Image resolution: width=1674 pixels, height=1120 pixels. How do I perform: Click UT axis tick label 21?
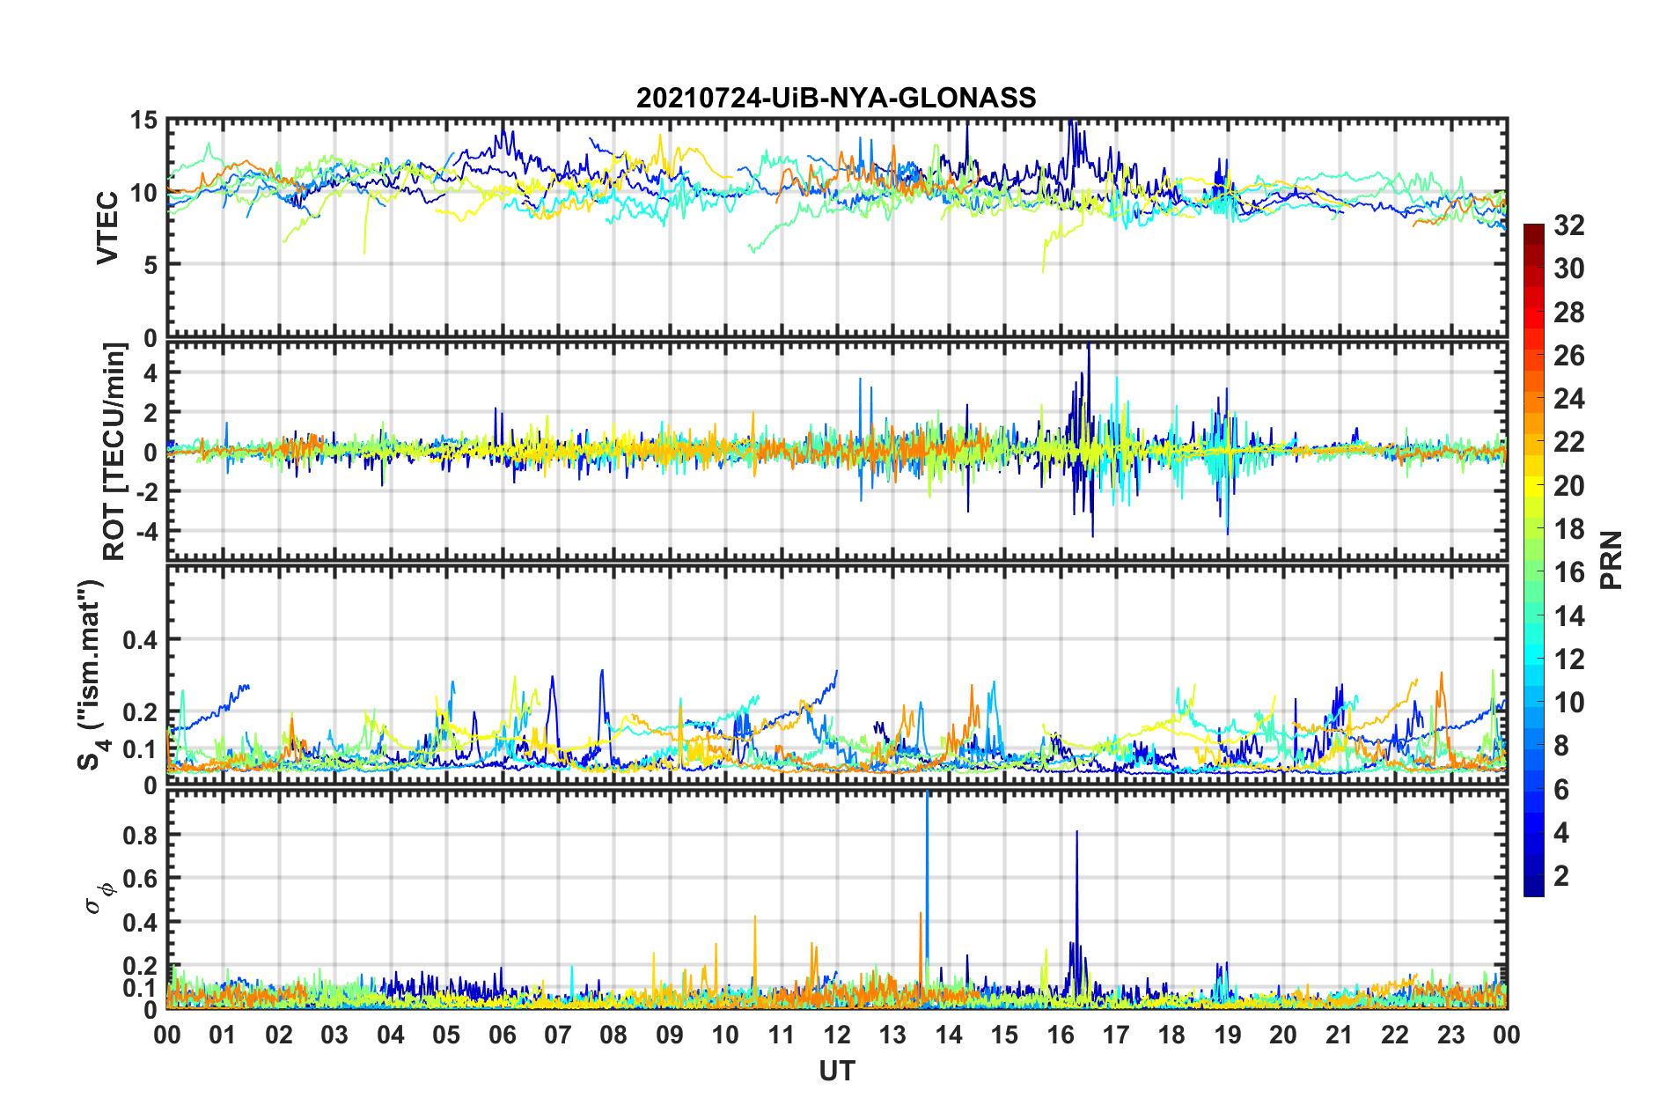1340,1035
